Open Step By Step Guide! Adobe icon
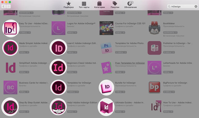The width and height of the screenshot is (199, 118). (x=10, y=107)
